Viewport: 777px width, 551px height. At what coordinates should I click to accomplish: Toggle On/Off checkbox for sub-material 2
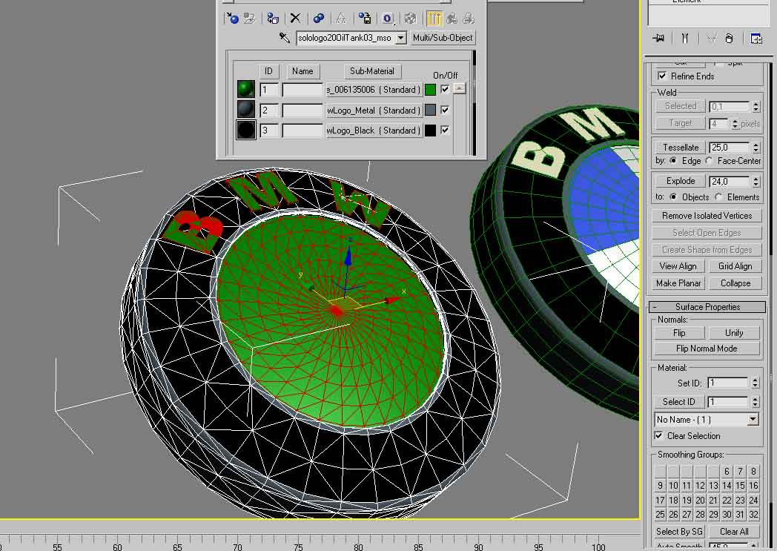coord(445,110)
